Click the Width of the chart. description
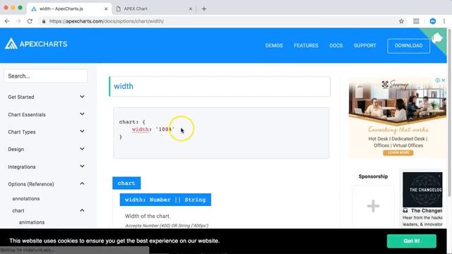Viewport: 452px width, 254px height. (x=148, y=216)
